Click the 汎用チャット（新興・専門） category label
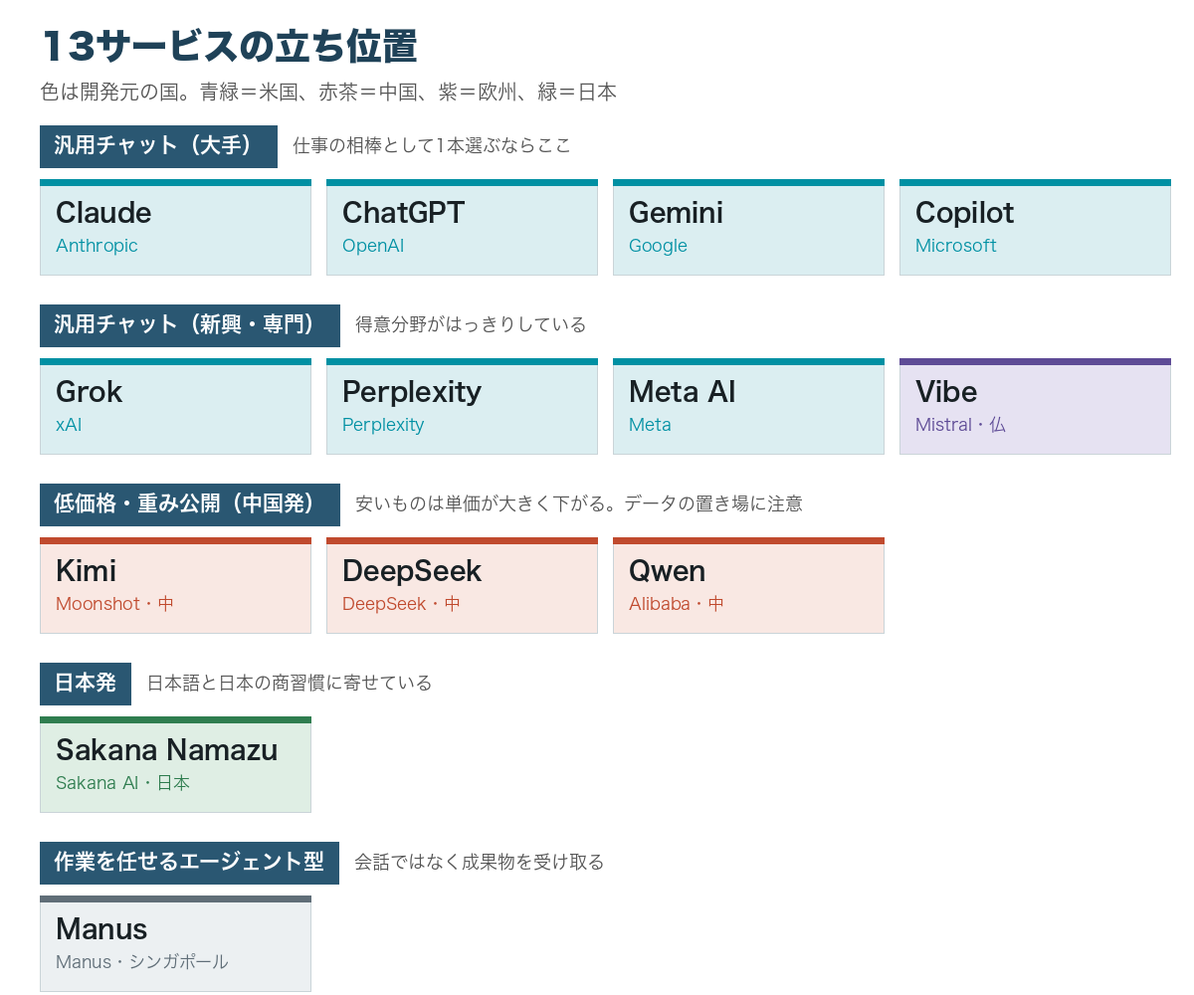The height and width of the screenshot is (995, 1194). (190, 325)
